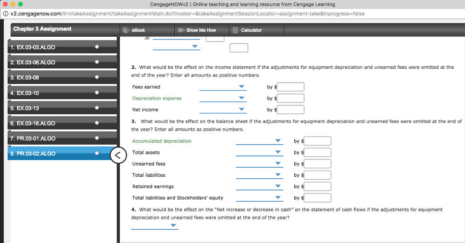Open the Depreciation expense dropdown
The image size is (465, 243).
tap(223, 98)
